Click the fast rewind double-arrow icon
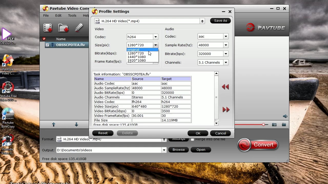Viewport: 328px width, 184px height. point(225,87)
